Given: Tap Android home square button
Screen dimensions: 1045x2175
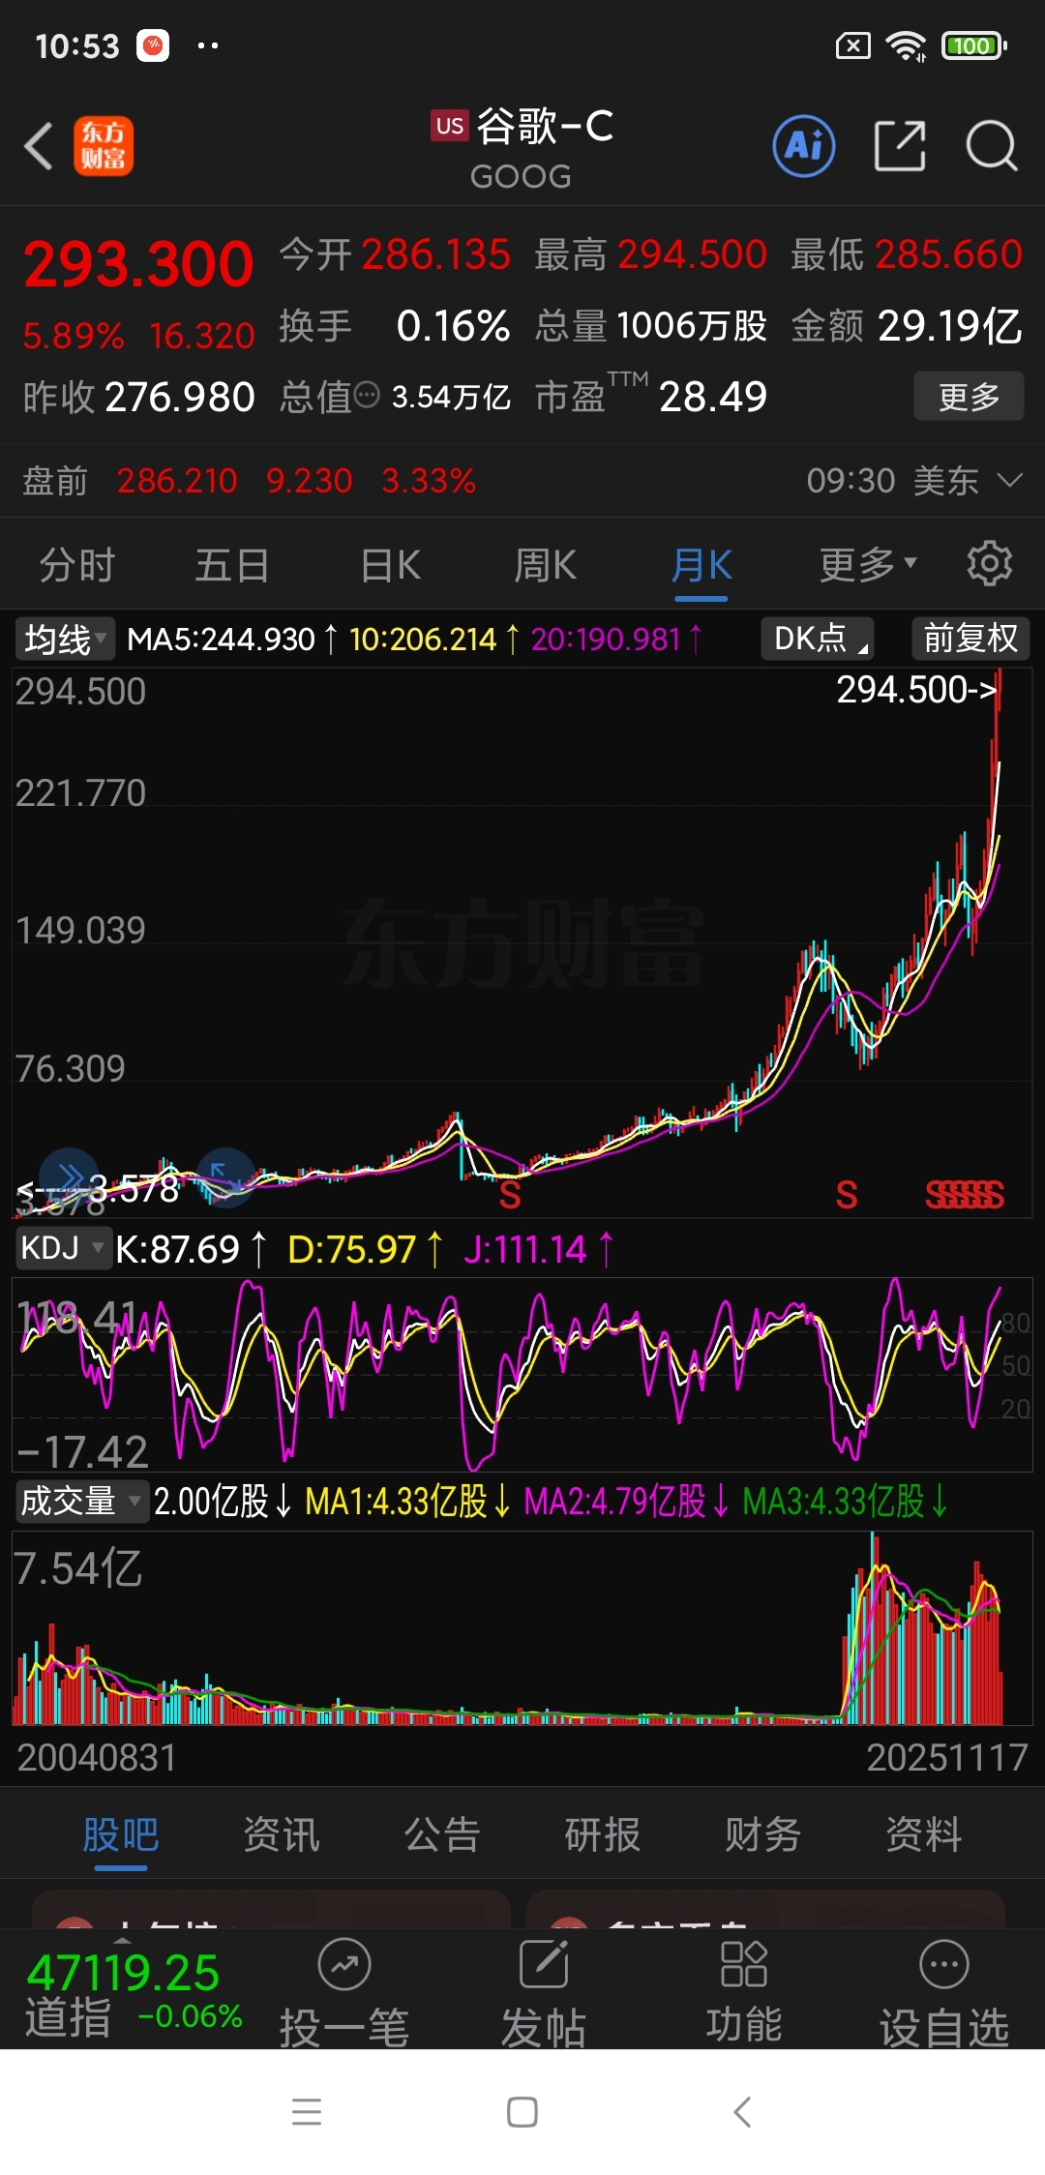Looking at the screenshot, I should tap(522, 2111).
